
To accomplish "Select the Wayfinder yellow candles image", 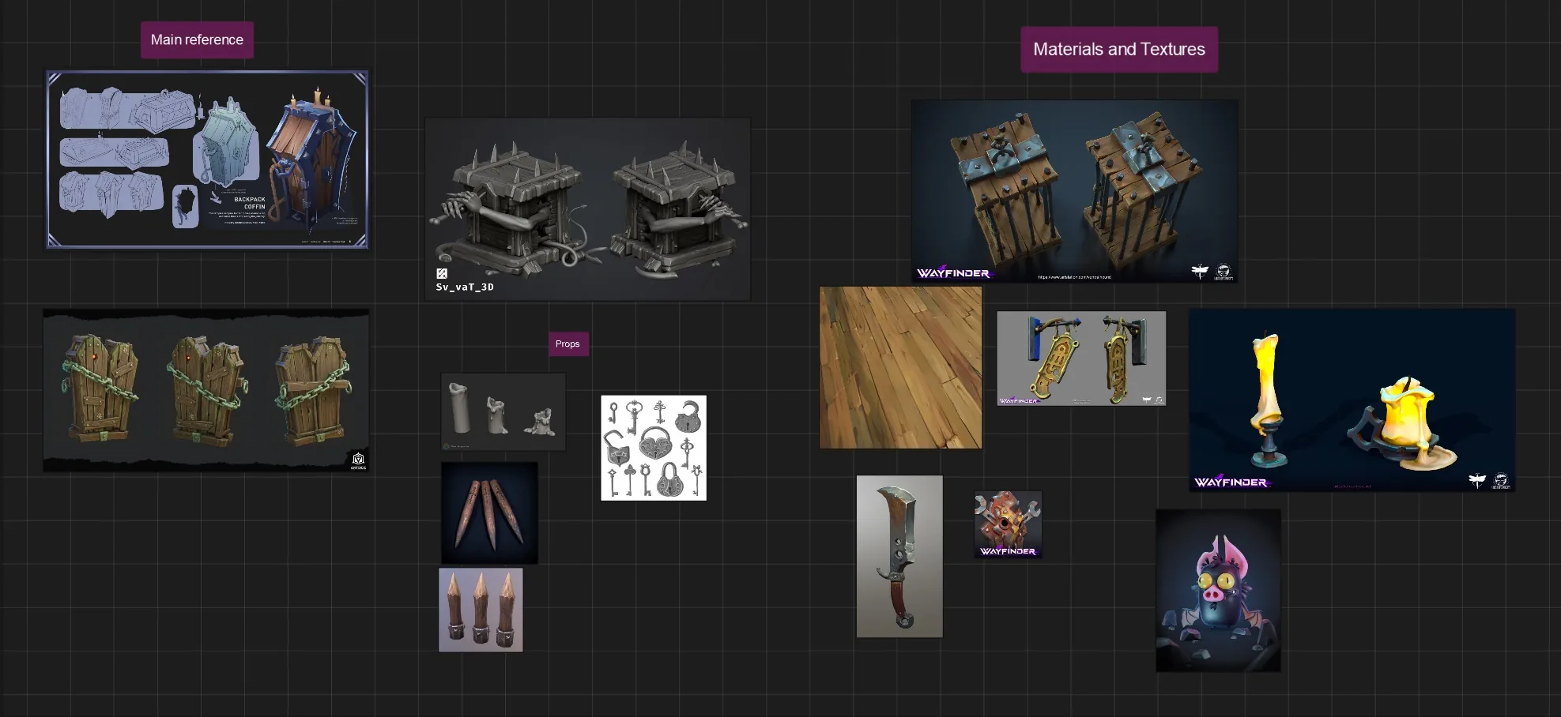I will tap(1352, 400).
